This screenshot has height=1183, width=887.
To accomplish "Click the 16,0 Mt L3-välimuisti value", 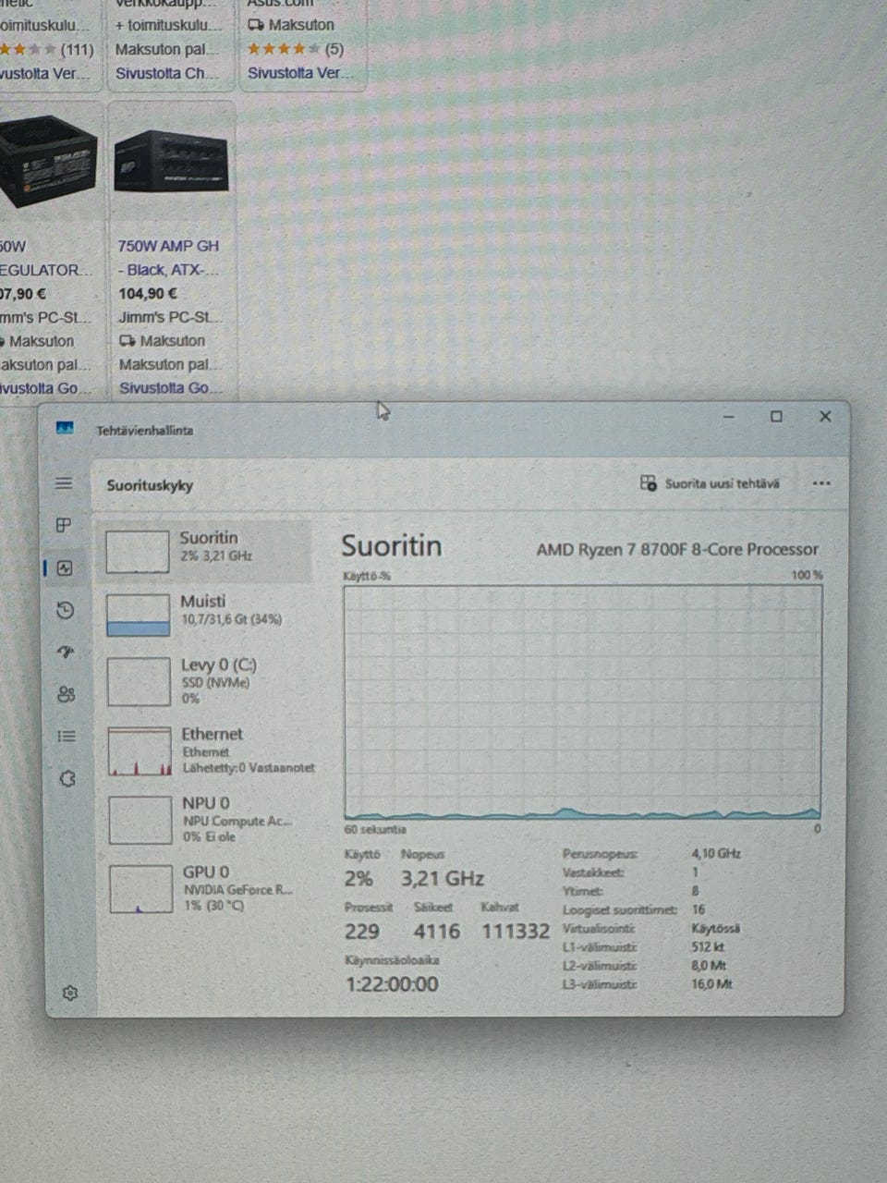I will [x=711, y=984].
